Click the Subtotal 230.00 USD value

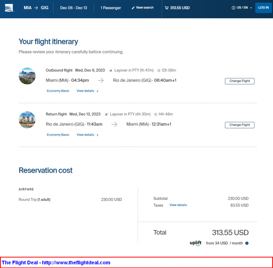pyautogui.click(x=238, y=199)
